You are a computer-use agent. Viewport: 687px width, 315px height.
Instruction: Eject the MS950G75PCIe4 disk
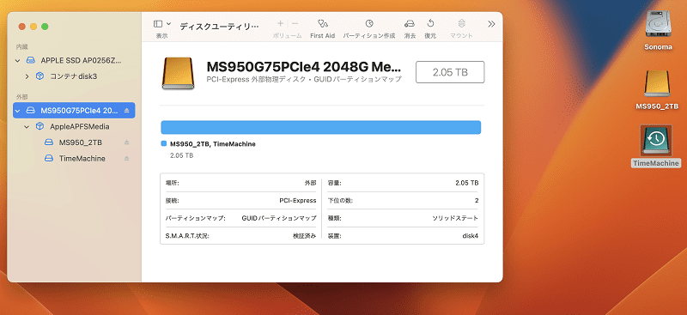pyautogui.click(x=126, y=111)
